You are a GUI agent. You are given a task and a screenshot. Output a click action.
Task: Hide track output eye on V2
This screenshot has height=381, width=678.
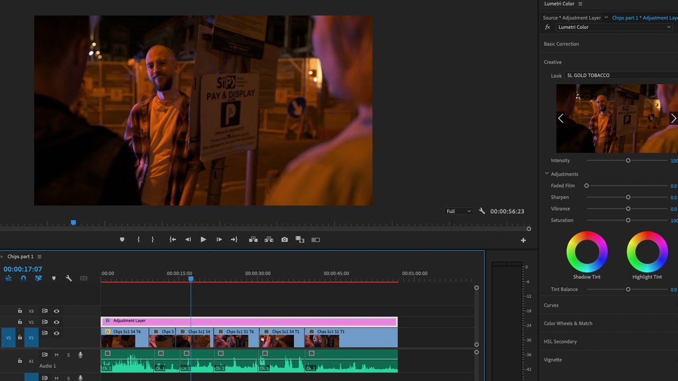[57, 322]
